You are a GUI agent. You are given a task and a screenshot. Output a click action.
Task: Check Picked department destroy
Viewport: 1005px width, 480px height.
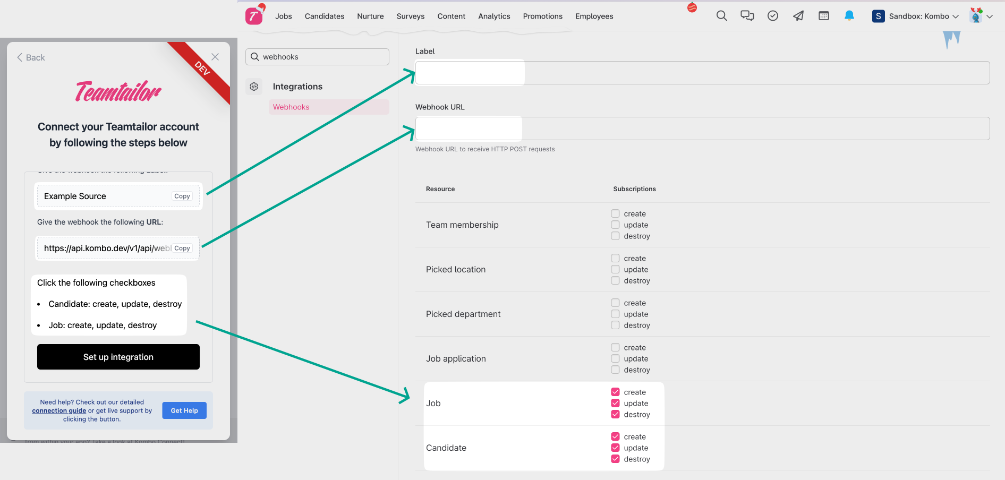point(615,325)
